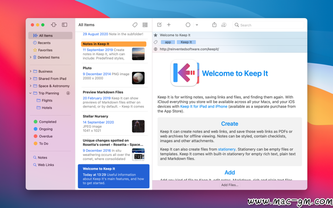Expand the Business folder chevron
This screenshot has height=208, width=333.
30,71
